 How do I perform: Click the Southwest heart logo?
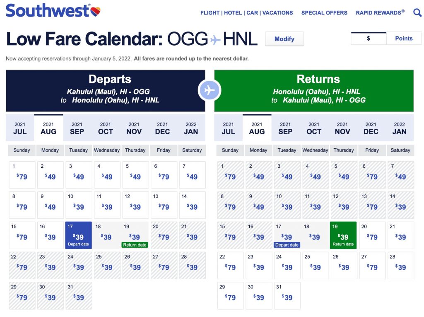click(x=95, y=11)
